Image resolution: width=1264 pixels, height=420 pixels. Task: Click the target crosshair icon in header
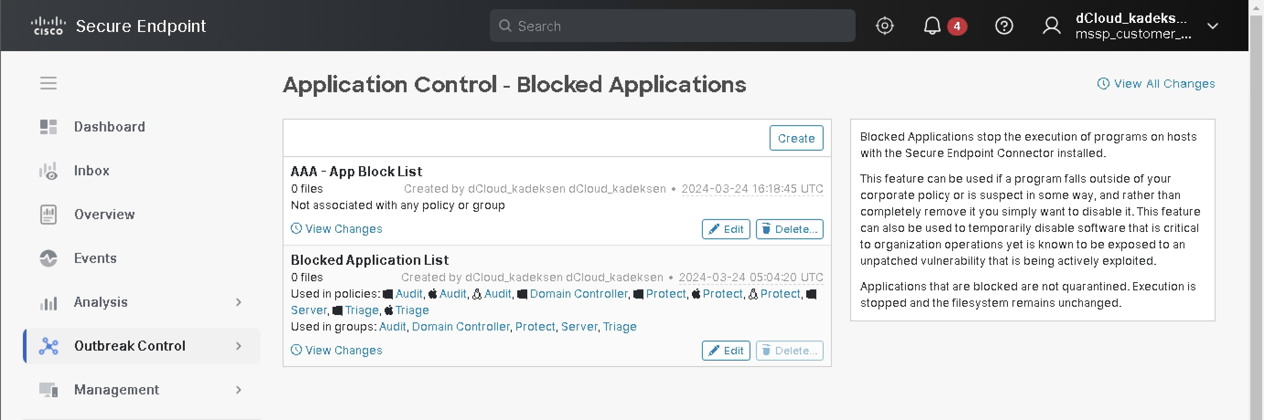(x=884, y=26)
